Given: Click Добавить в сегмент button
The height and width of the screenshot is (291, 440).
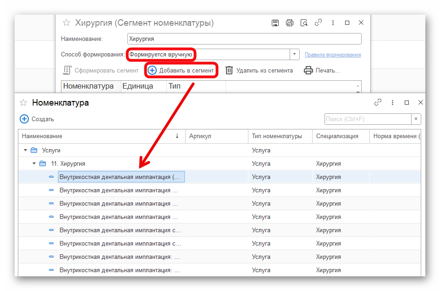Looking at the screenshot, I should coord(181,70).
